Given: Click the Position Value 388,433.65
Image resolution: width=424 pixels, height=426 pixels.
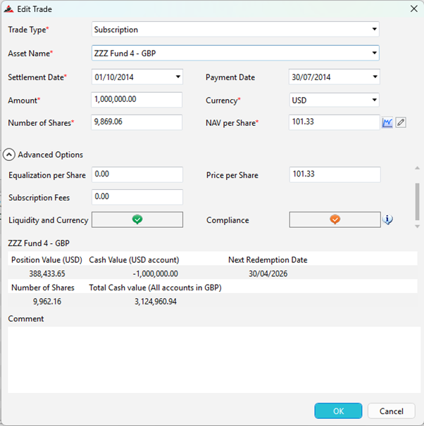Looking at the screenshot, I should [47, 273].
